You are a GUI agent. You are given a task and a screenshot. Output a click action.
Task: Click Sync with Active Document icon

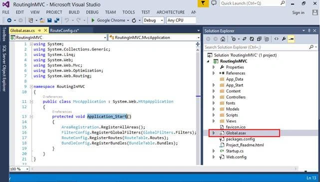(x=244, y=39)
